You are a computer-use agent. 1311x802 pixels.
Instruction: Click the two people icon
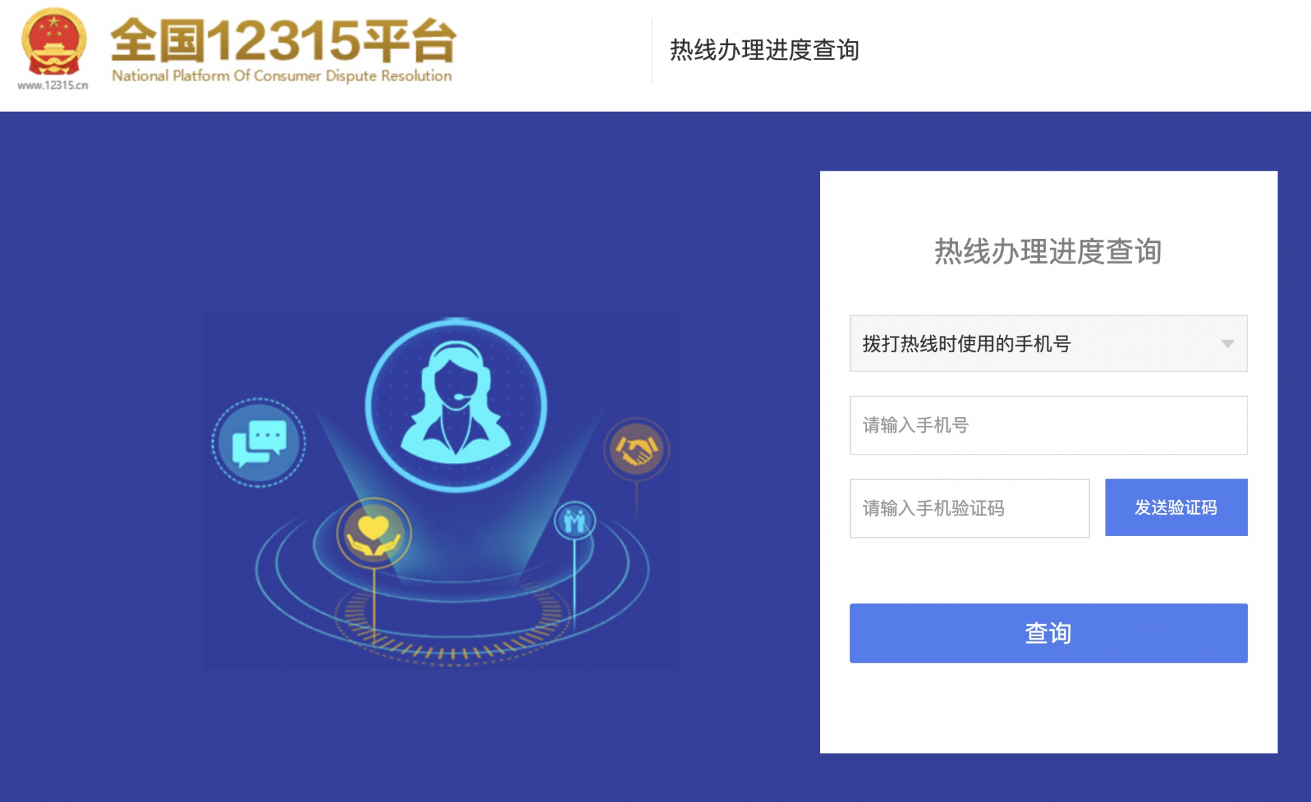(574, 521)
